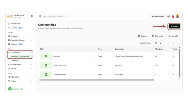Open Rows Per Page dropdown
Viewport: 188px width, 105px height.
pyautogui.click(x=158, y=43)
